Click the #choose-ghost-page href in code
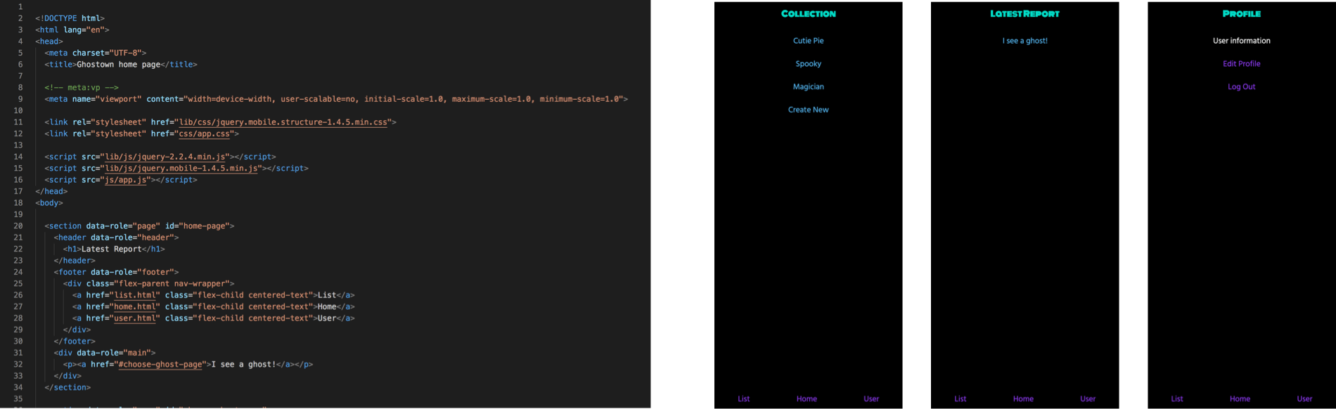This screenshot has height=409, width=1336. tap(160, 364)
